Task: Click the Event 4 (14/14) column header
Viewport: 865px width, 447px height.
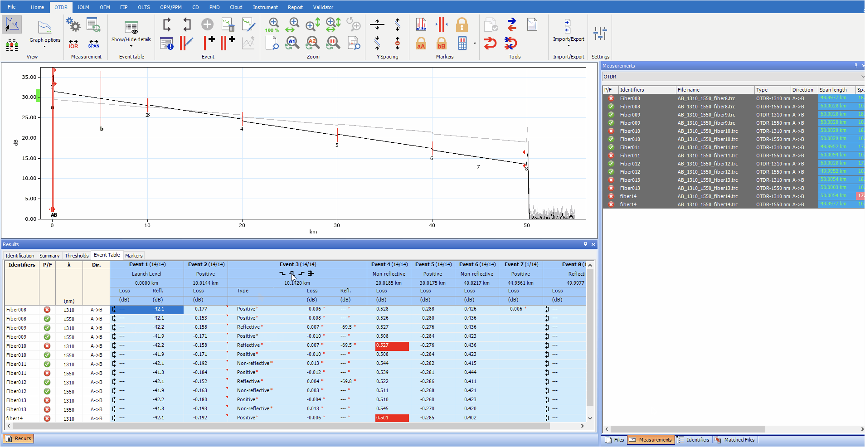Action: pos(389,264)
